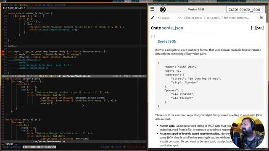Click 'macro_rules! recv_failed' line in lower split
Image resolution: width=269 pixels, height=151 pixels.
tap(23, 120)
